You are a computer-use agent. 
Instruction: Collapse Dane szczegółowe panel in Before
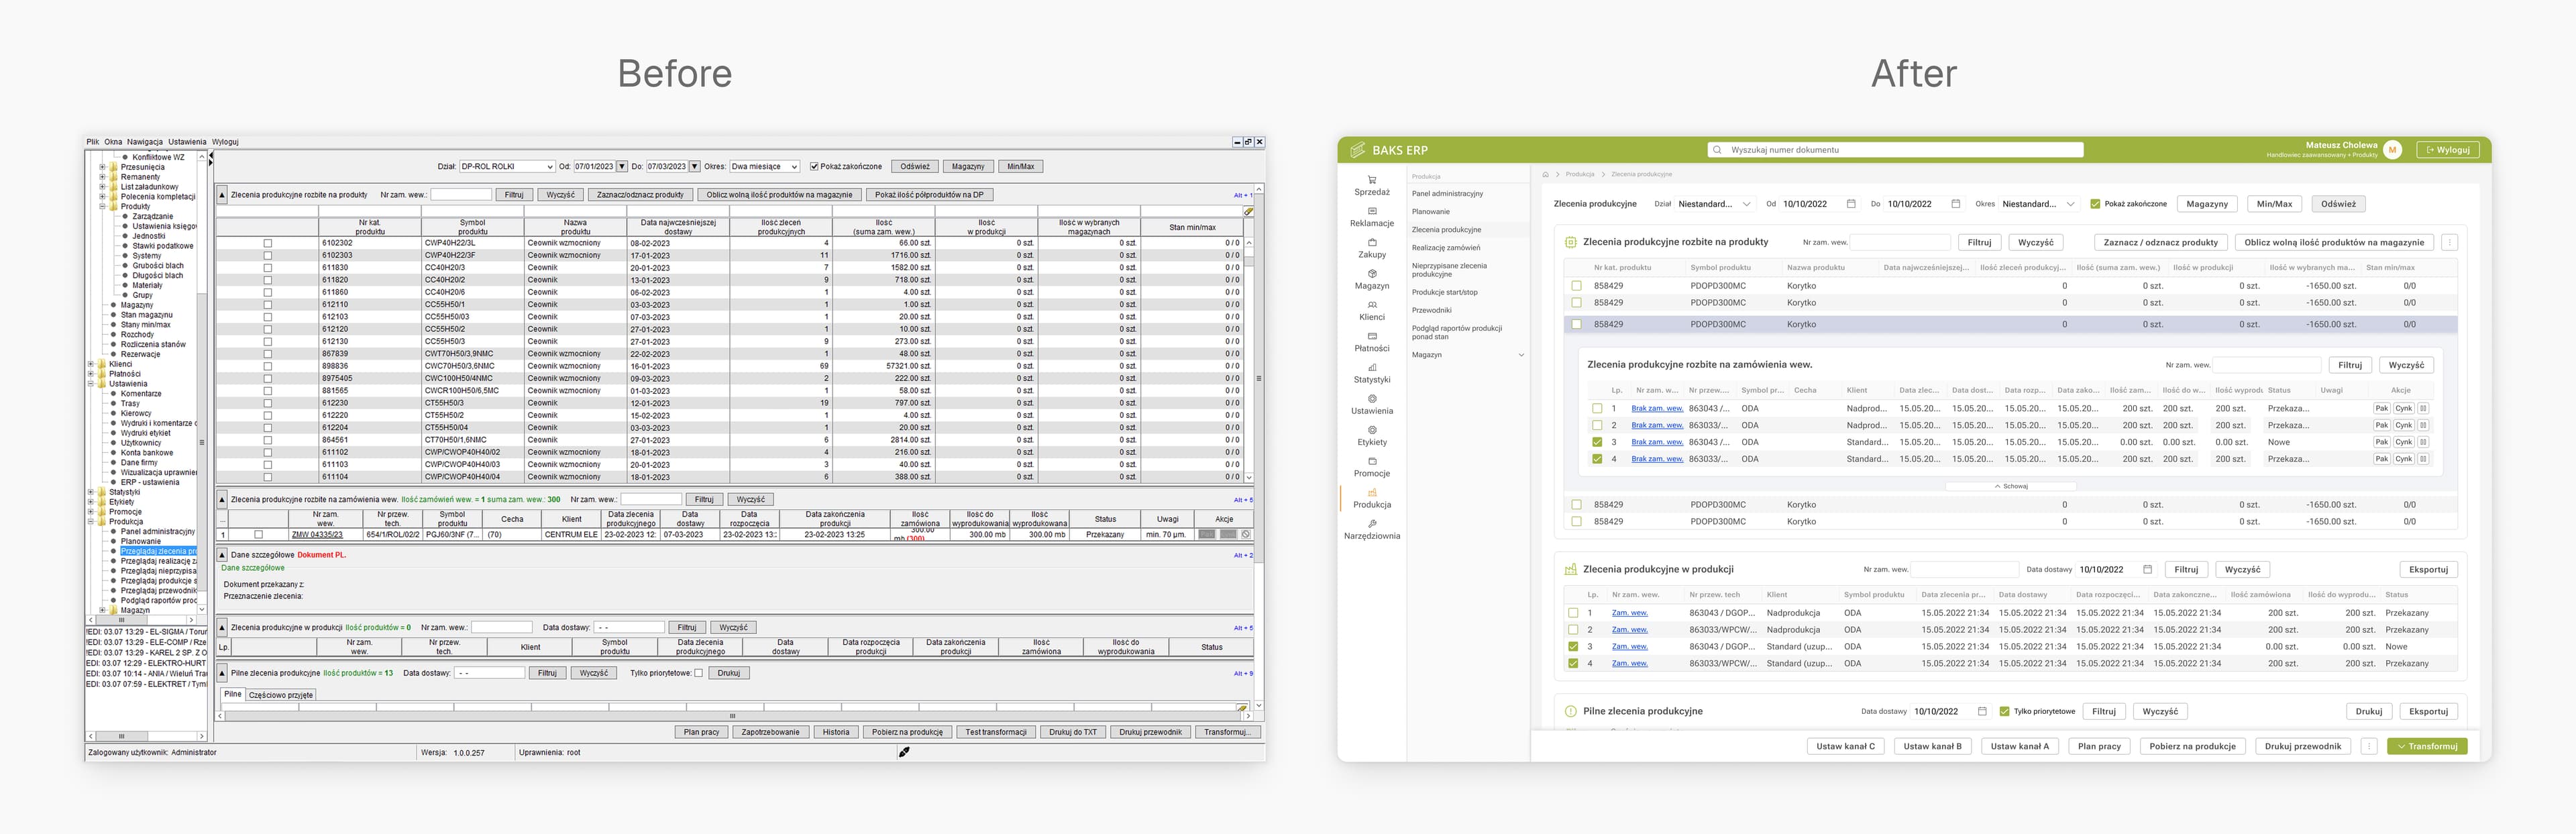coord(222,554)
